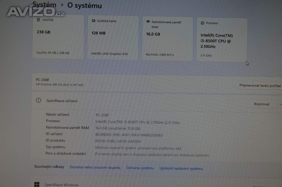This screenshot has height=187, width=282.
Task: Go back to Systém via the breadcrumb
Action: point(44,5)
